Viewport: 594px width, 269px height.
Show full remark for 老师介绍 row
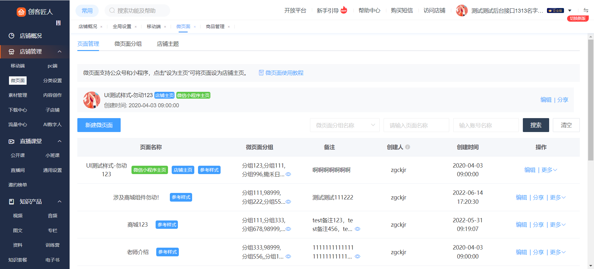pyautogui.click(x=357, y=257)
